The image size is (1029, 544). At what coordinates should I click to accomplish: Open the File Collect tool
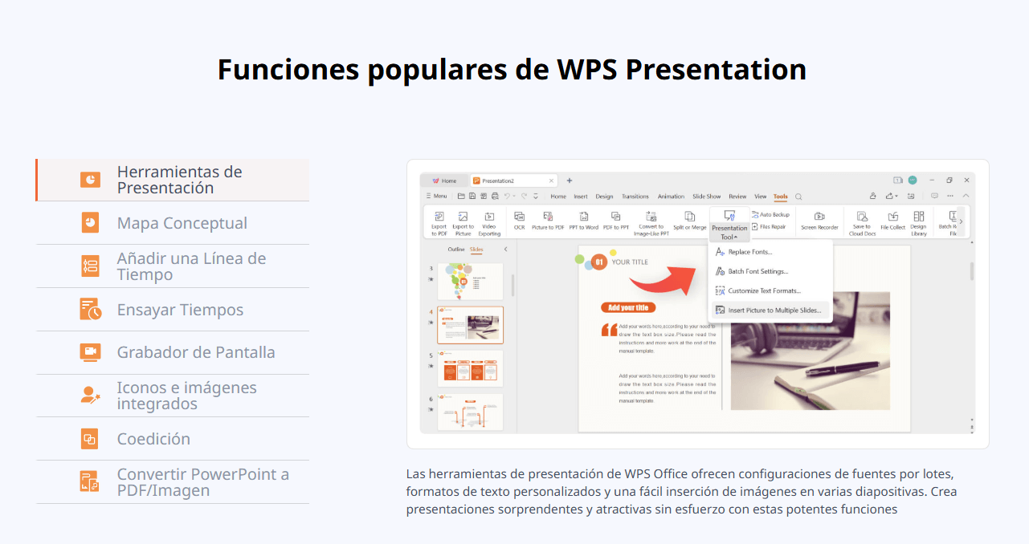point(892,221)
